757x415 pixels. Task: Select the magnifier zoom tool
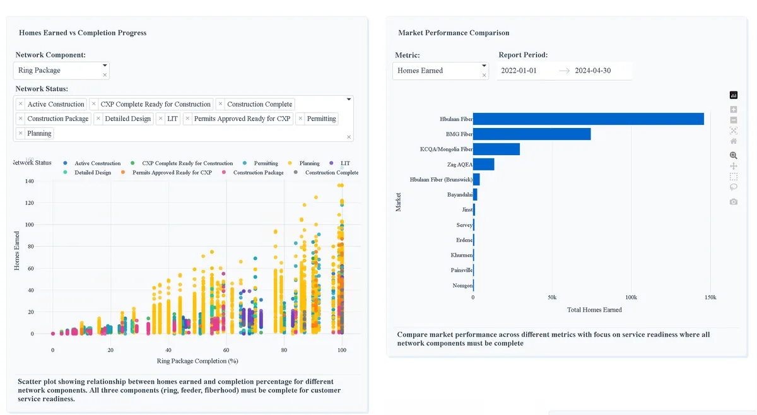point(733,155)
